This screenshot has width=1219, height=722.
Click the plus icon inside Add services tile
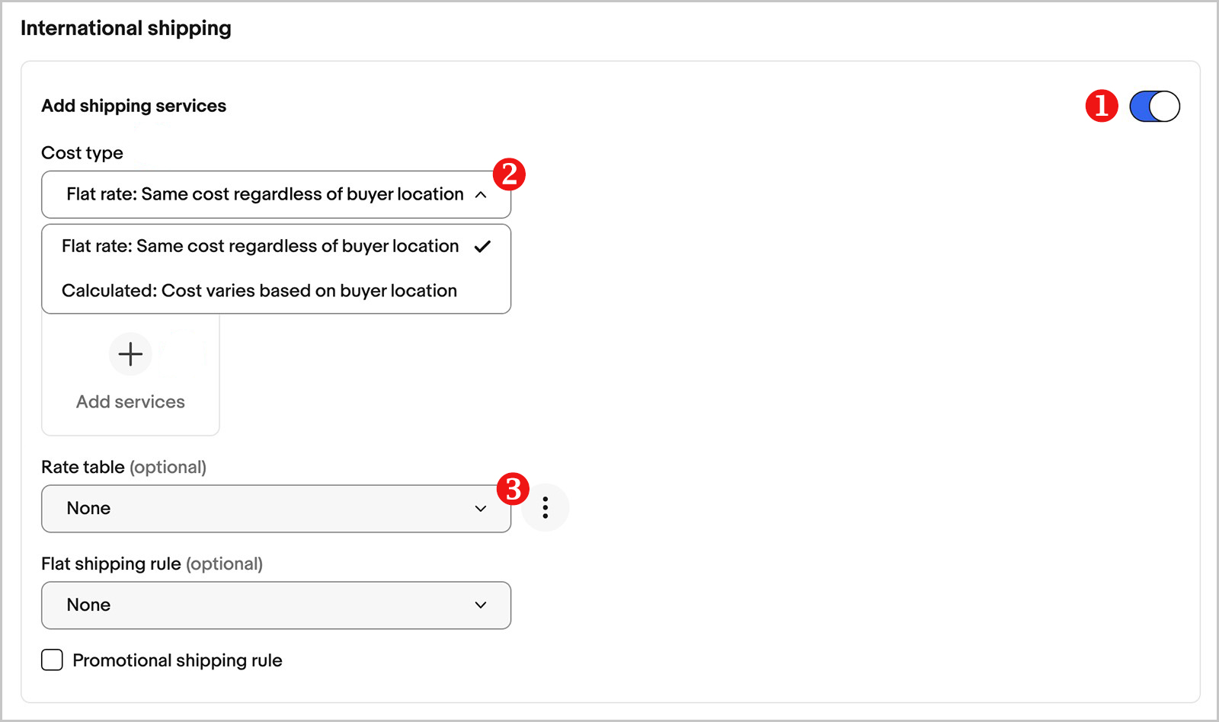click(130, 353)
